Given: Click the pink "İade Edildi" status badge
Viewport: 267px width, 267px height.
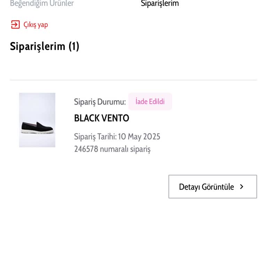Looking at the screenshot, I should [x=150, y=102].
